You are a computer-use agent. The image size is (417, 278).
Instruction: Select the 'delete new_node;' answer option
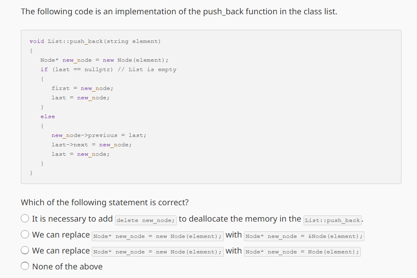click(x=25, y=218)
